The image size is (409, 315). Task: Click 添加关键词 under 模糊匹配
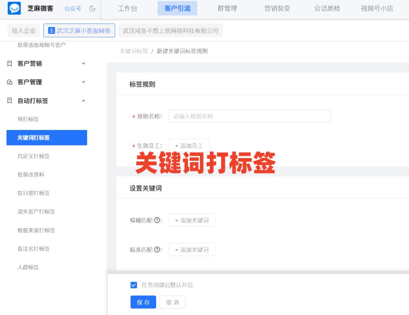point(192,220)
